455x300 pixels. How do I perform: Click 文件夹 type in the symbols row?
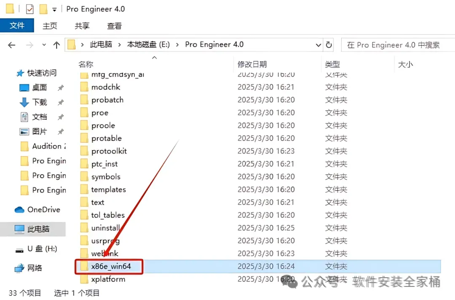336,177
